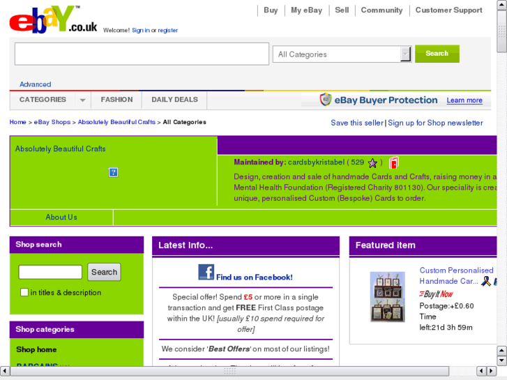This screenshot has width=507, height=380.
Task: Click the charity ribbon icon by the featured item
Action: 485,281
